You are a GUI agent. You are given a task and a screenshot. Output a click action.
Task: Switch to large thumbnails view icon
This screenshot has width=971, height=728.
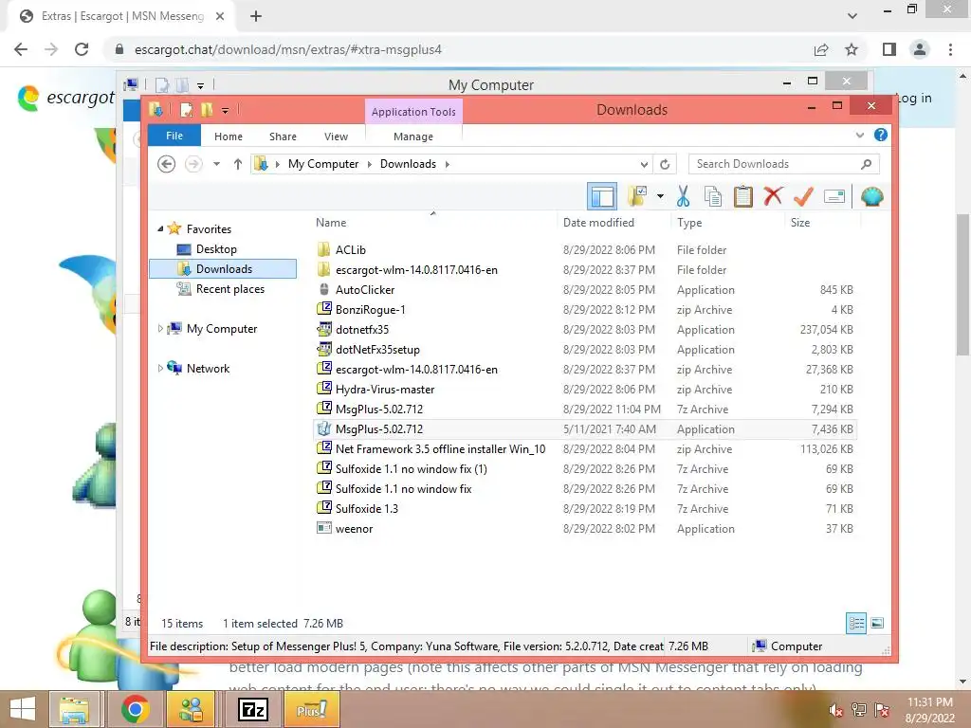coord(877,623)
